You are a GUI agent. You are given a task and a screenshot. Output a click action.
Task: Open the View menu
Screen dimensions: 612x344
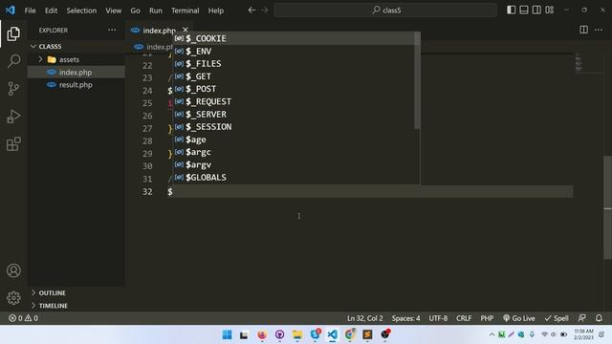click(x=113, y=11)
